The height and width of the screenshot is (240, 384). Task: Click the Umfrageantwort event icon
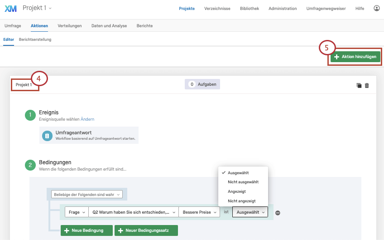[47, 136]
